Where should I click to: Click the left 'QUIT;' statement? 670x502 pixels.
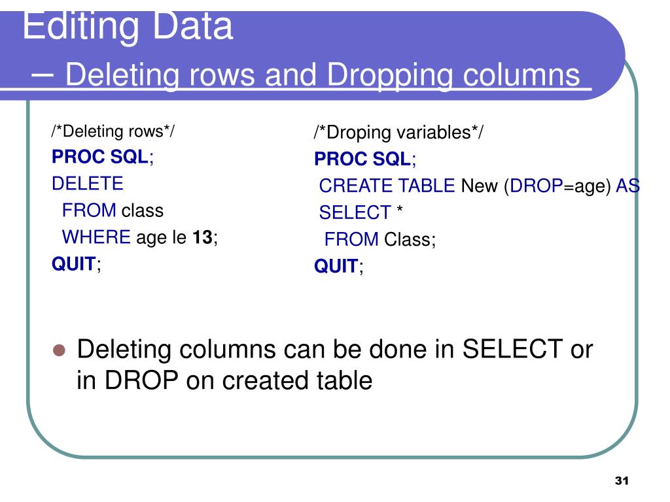pyautogui.click(x=77, y=264)
